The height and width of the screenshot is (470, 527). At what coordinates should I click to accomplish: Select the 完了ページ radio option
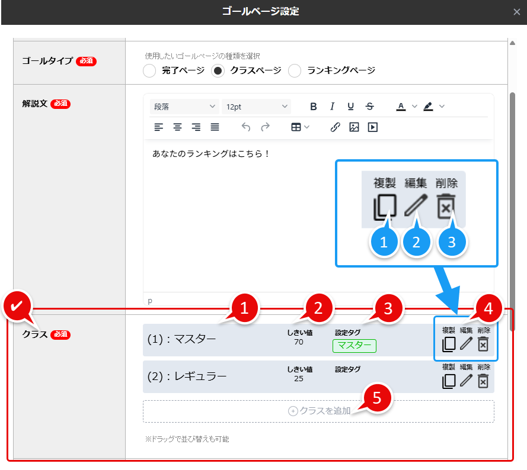point(149,70)
